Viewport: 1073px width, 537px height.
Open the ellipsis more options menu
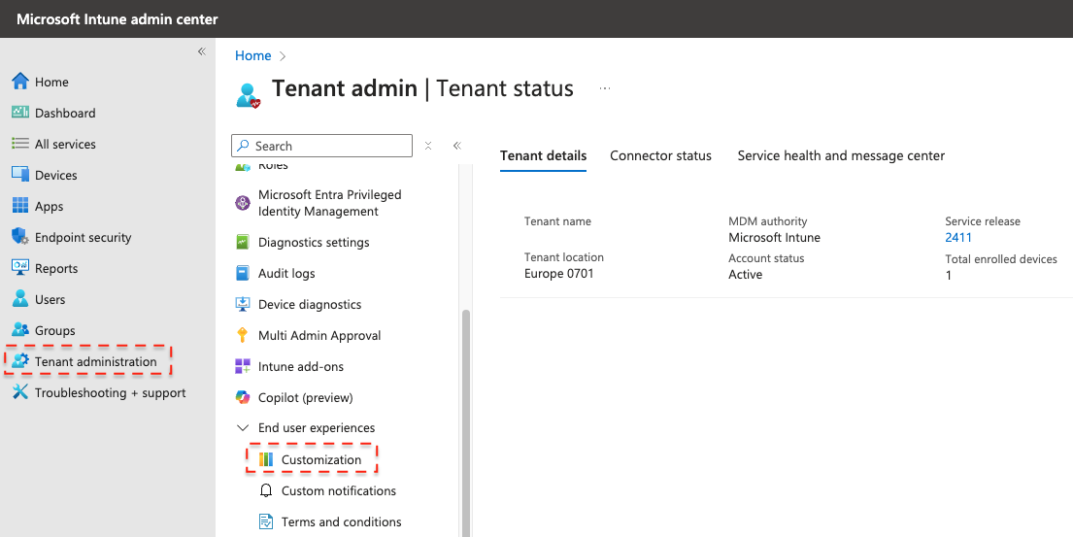pos(605,88)
